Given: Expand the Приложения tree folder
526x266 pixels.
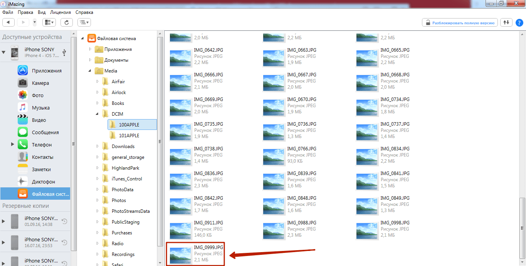Looking at the screenshot, I should pyautogui.click(x=90, y=49).
